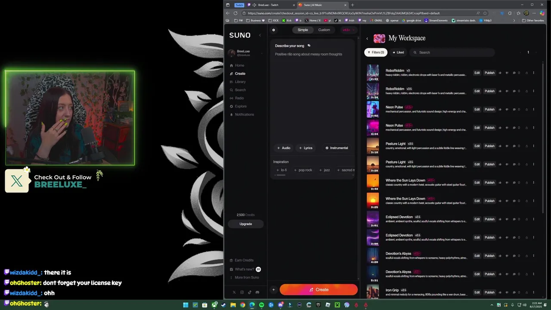Open the Filters (3) dropdown
This screenshot has height=310, width=551.
tap(376, 53)
